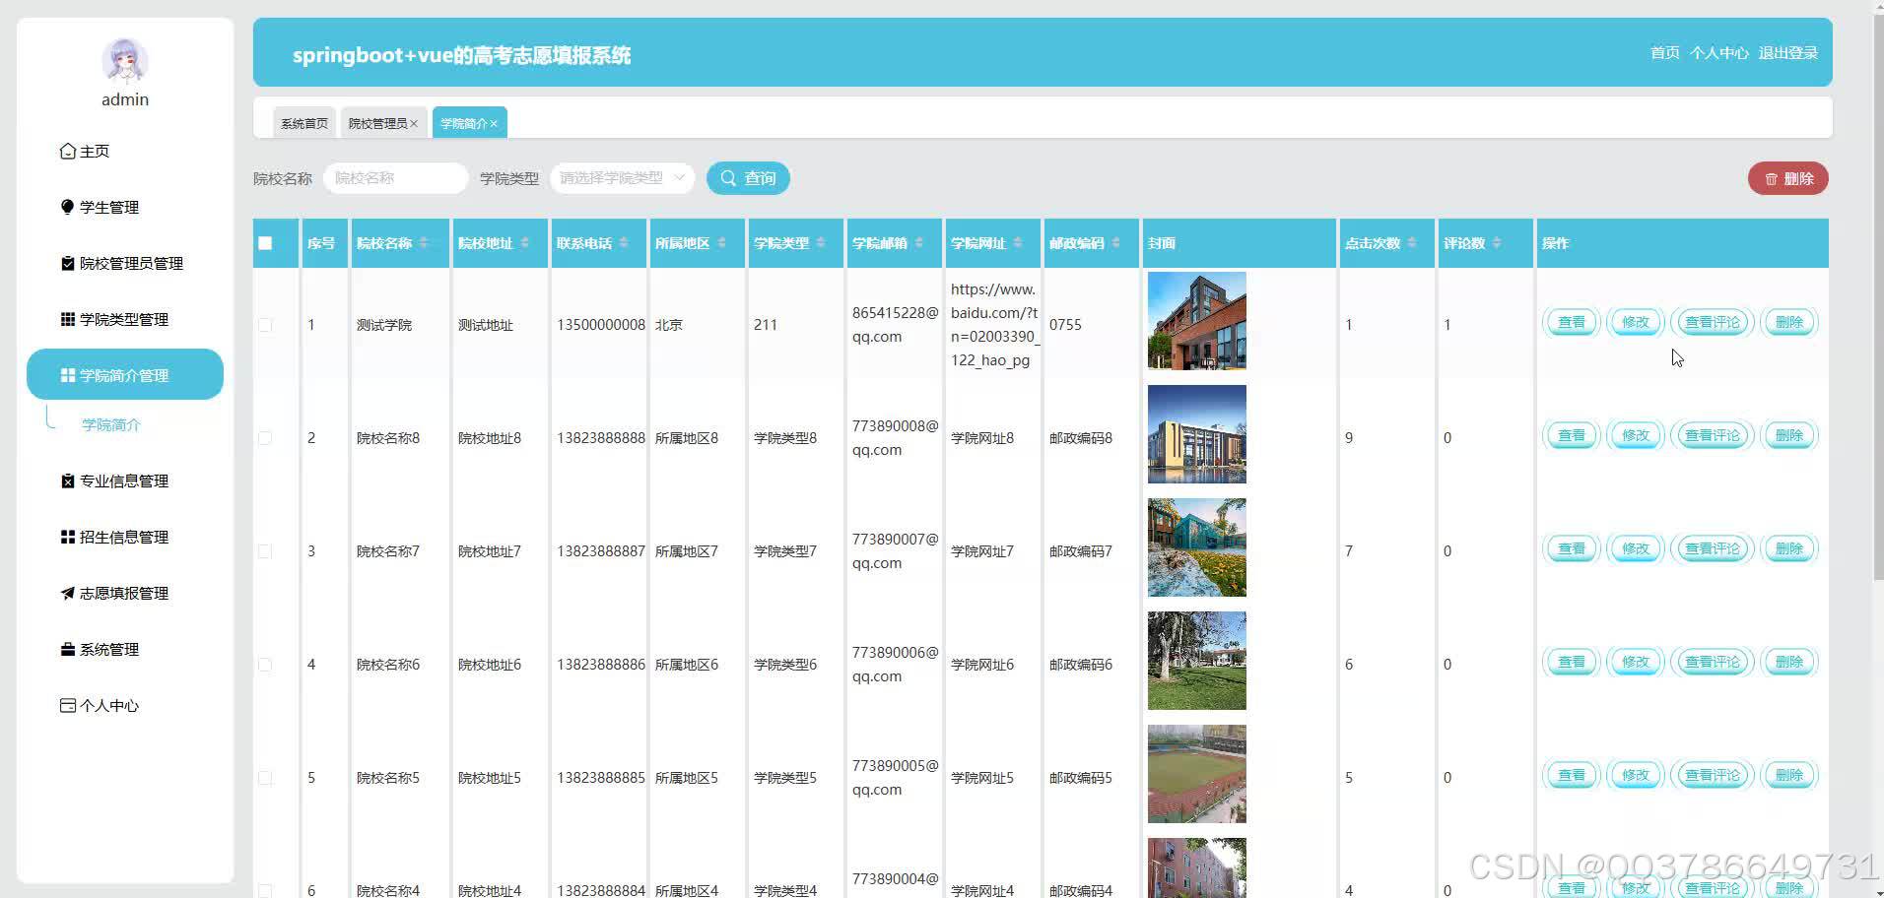Viewport: 1884px width, 898px height.
Task: Click 删除 for 测试学院 row
Action: pyautogui.click(x=1789, y=322)
